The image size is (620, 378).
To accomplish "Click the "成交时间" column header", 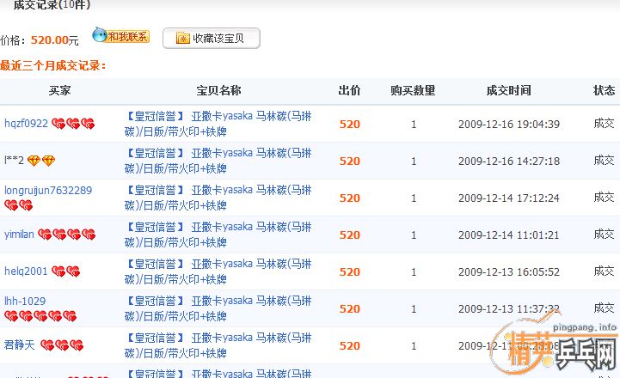I will click(508, 90).
